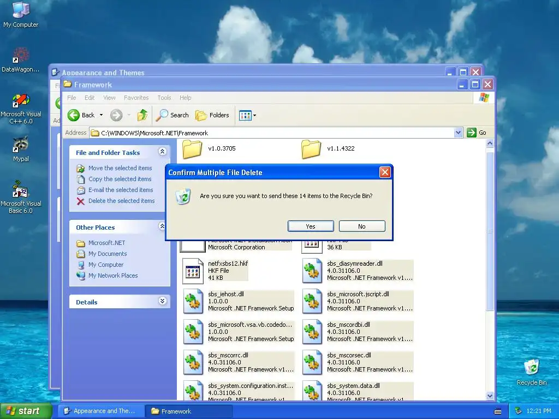Image resolution: width=559 pixels, height=419 pixels.
Task: Open the Start menu
Action: 26,411
